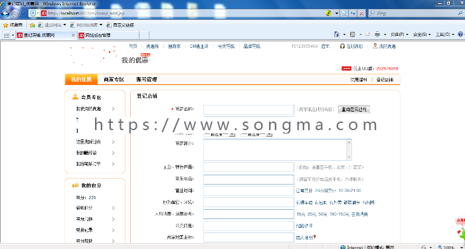Click the icon beside 我的积分 heading
The height and width of the screenshot is (249, 465).
[x=75, y=185]
